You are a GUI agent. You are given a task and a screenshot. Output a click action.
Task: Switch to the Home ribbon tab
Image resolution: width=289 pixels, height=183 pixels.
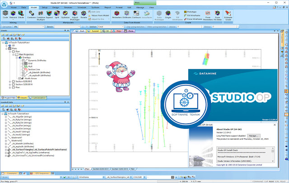(x=14, y=8)
